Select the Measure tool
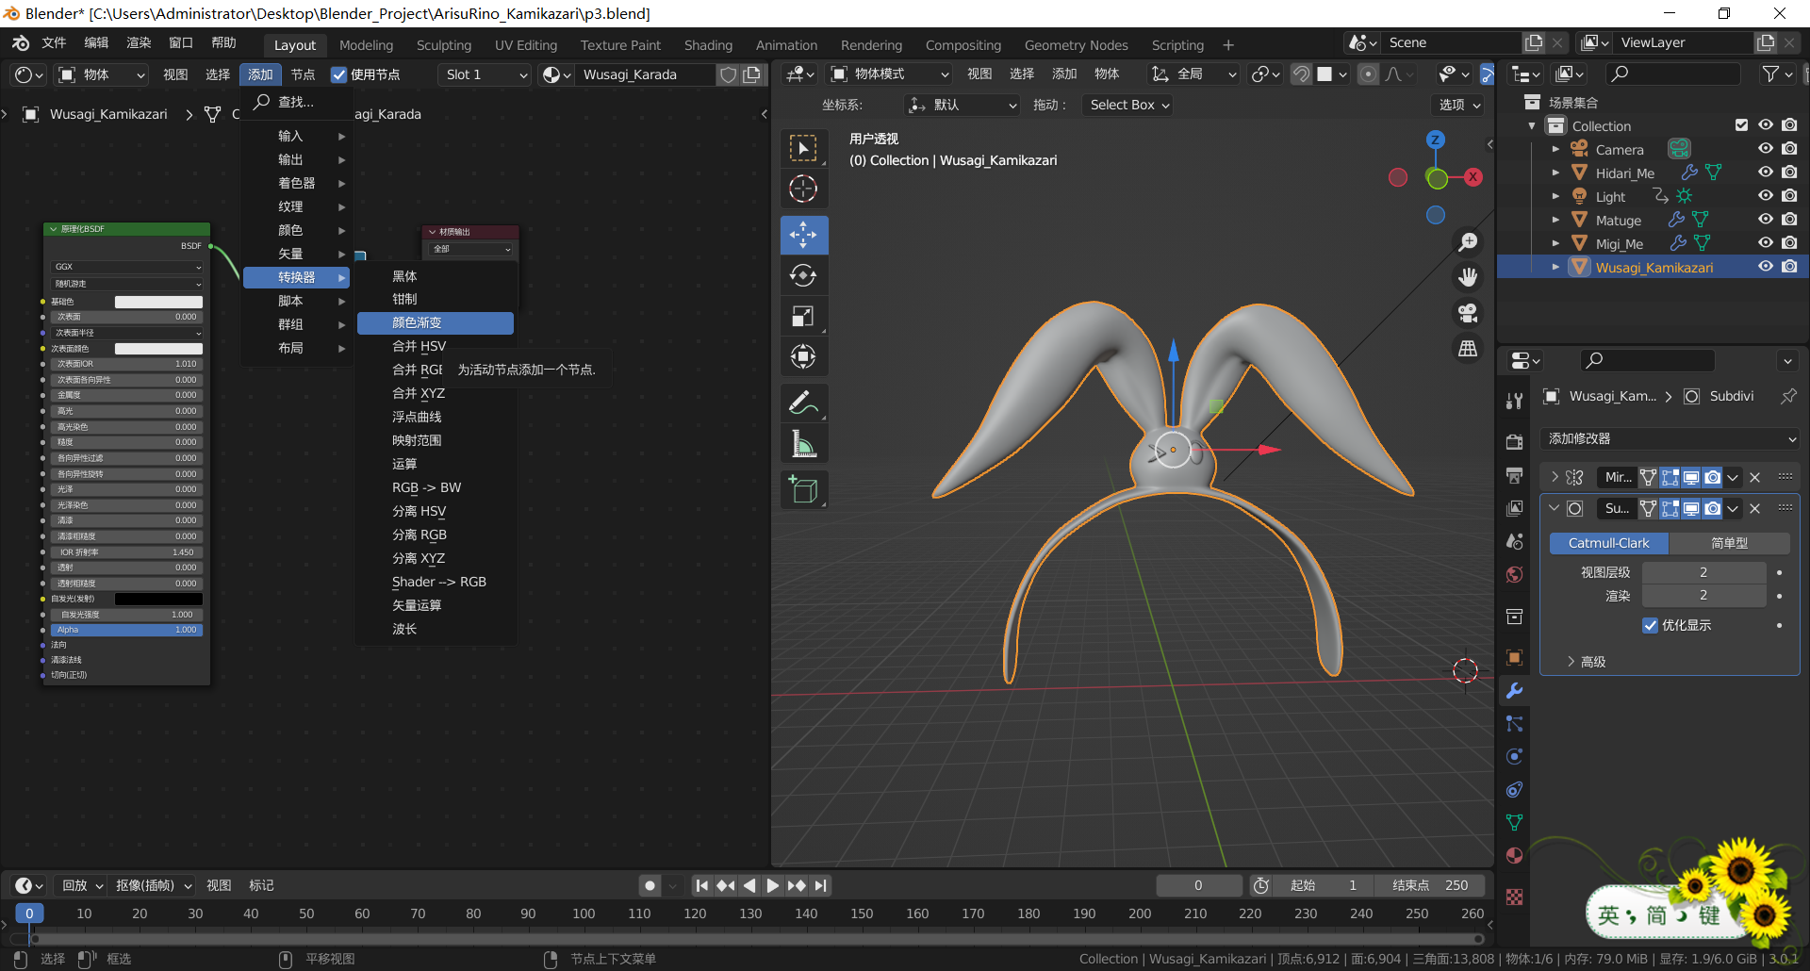 (x=803, y=443)
